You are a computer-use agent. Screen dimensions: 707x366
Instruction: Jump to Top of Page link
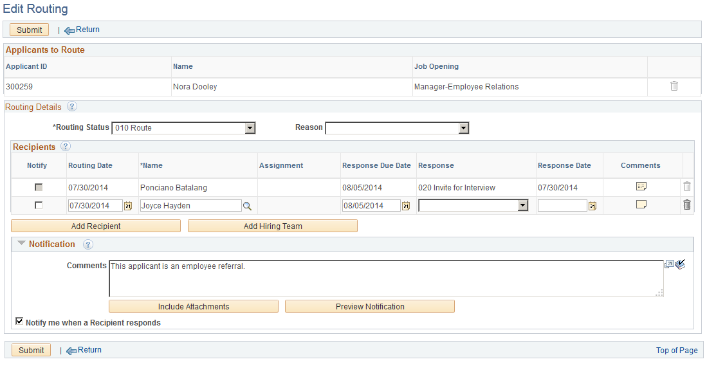[677, 350]
